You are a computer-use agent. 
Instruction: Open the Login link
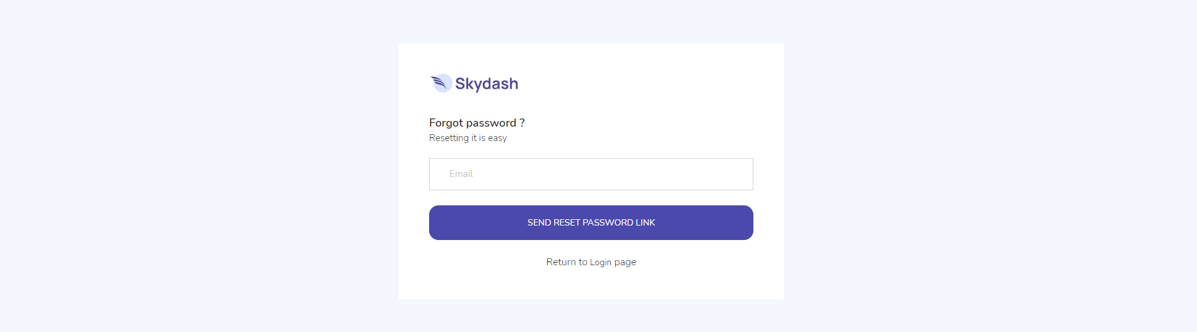pos(601,262)
